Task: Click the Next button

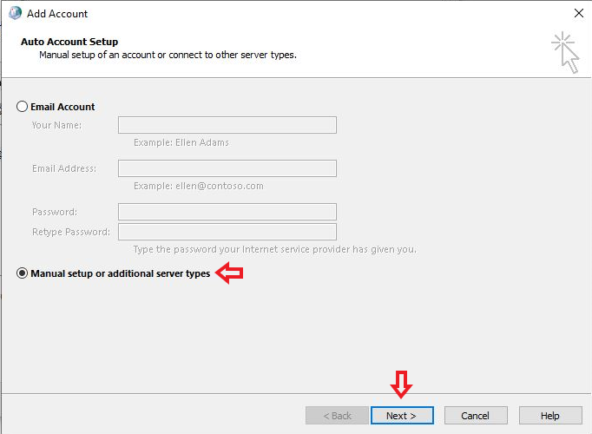Action: 402,416
